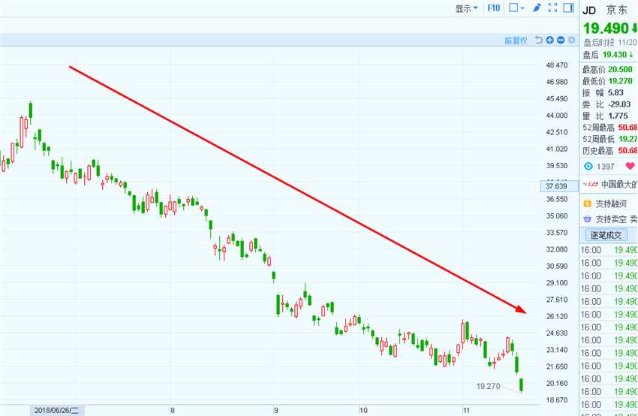Click the 中国最大的 company description text
The image size is (638, 416).
pyautogui.click(x=619, y=185)
